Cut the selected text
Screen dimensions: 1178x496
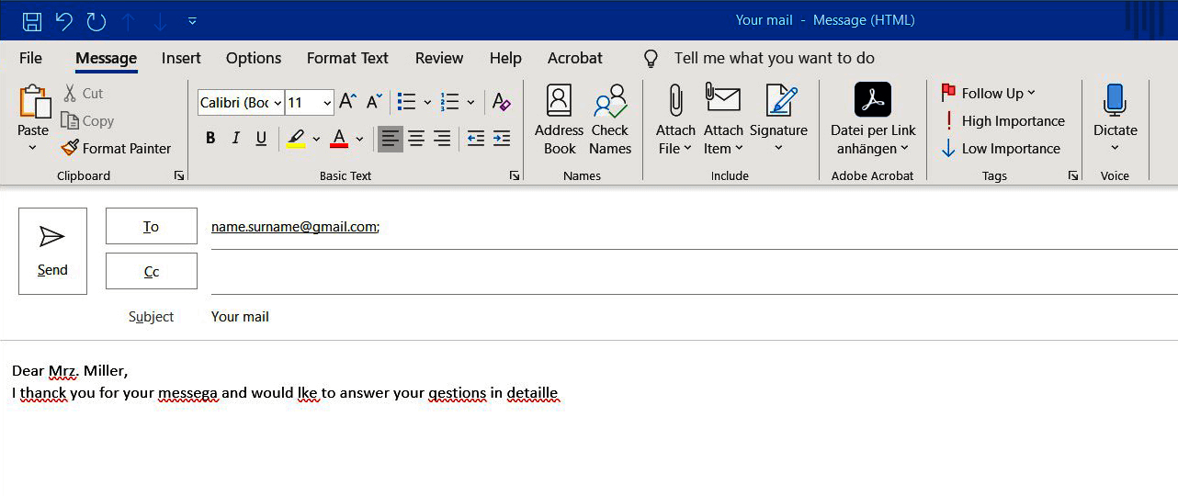(x=83, y=94)
